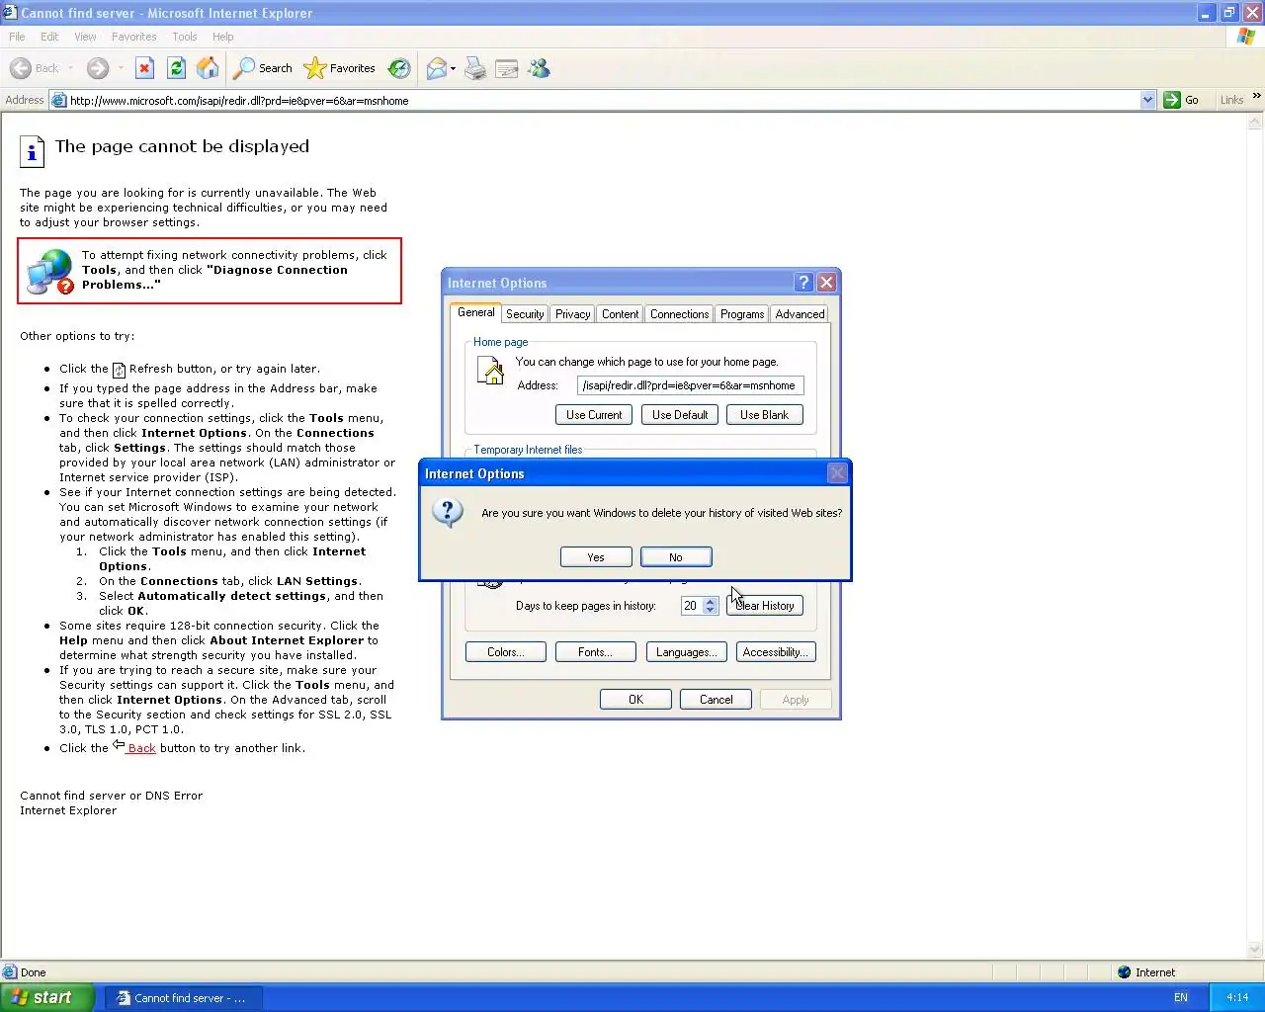Expand the Forward button history dropdown arrow

point(121,69)
